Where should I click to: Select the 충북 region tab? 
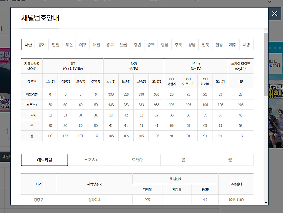click(x=151, y=45)
